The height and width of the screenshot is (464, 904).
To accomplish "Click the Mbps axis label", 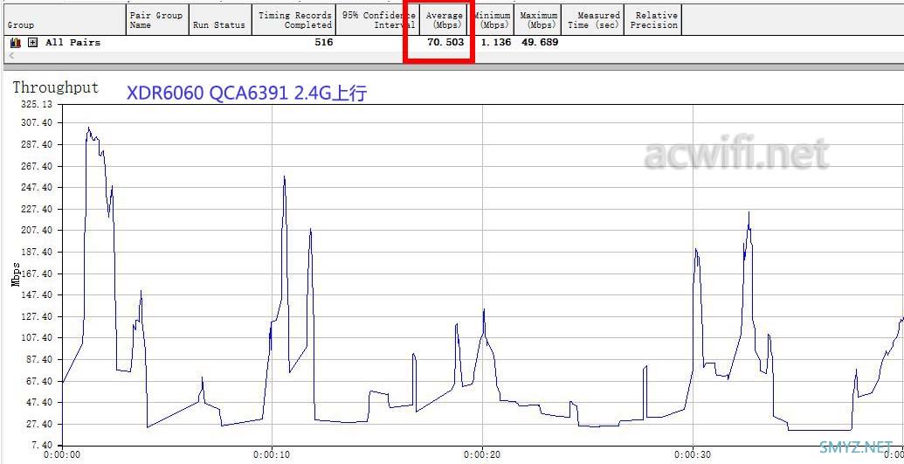I will click(x=16, y=274).
